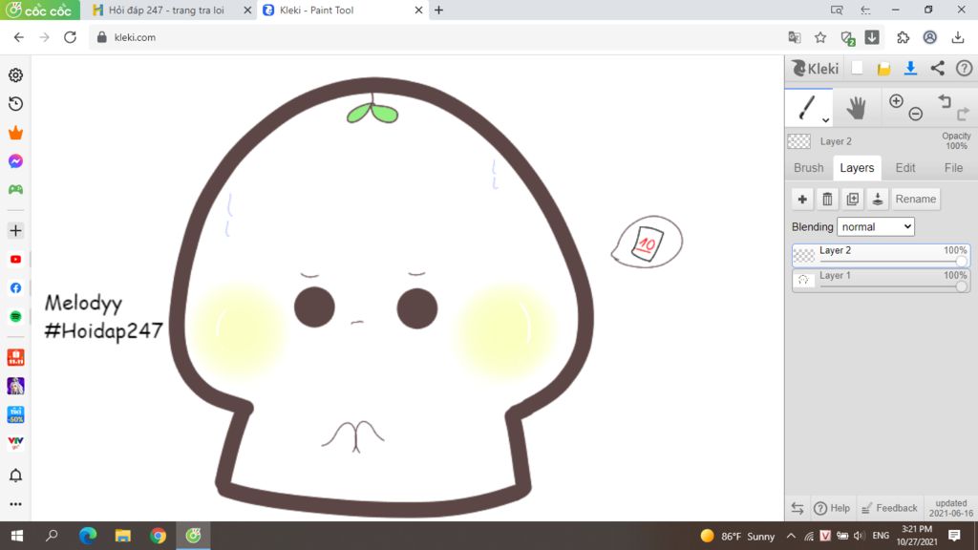Image resolution: width=978 pixels, height=550 pixels.
Task: Open the brush tool chevron dropdown
Action: pos(825,119)
